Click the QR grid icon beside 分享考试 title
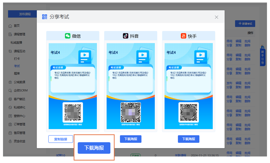The width and height of the screenshot is (270, 163). [45, 17]
